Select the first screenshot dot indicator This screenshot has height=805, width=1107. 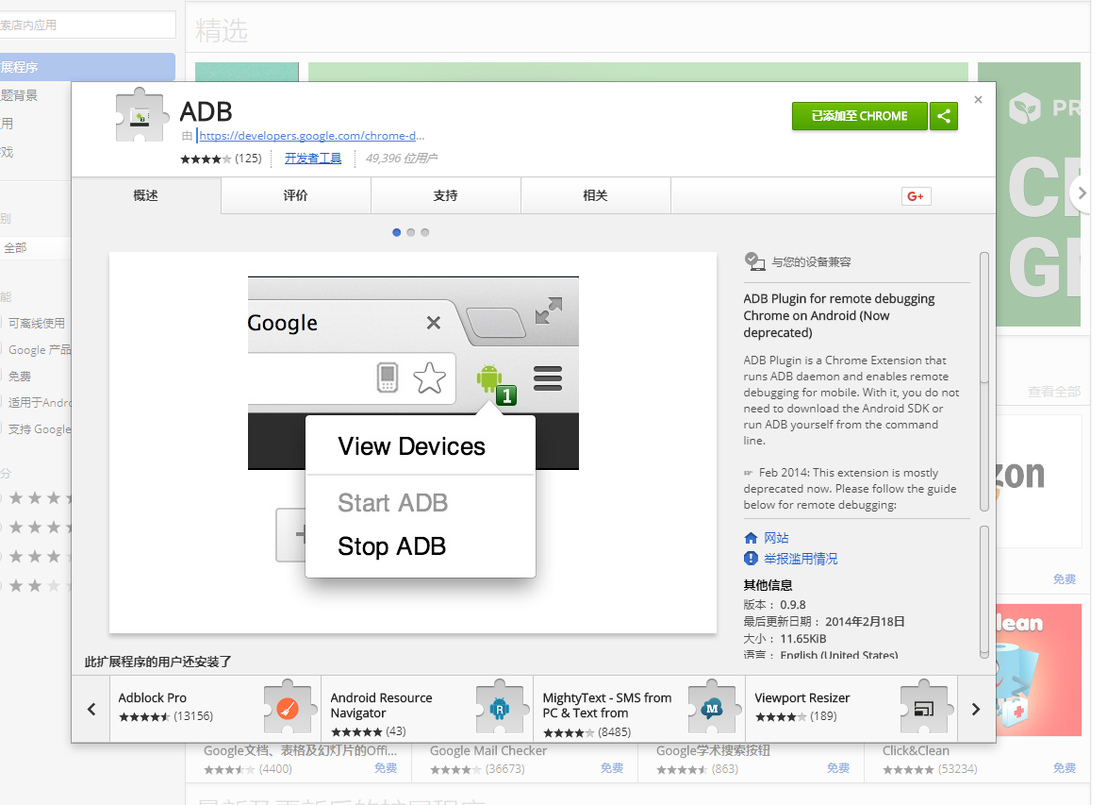397,232
